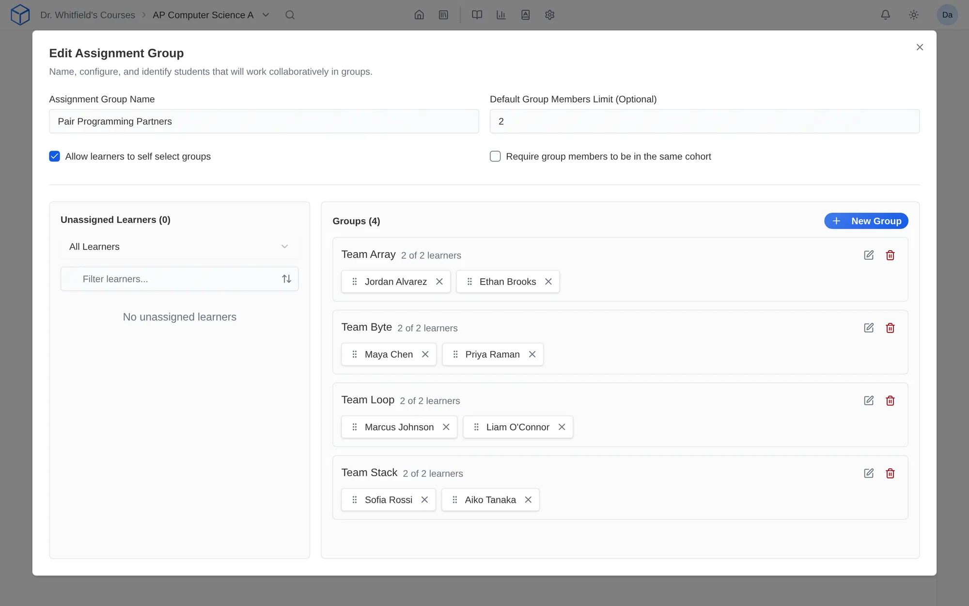
Task: Close the Edit Assignment Group dialog
Action: [x=920, y=47]
